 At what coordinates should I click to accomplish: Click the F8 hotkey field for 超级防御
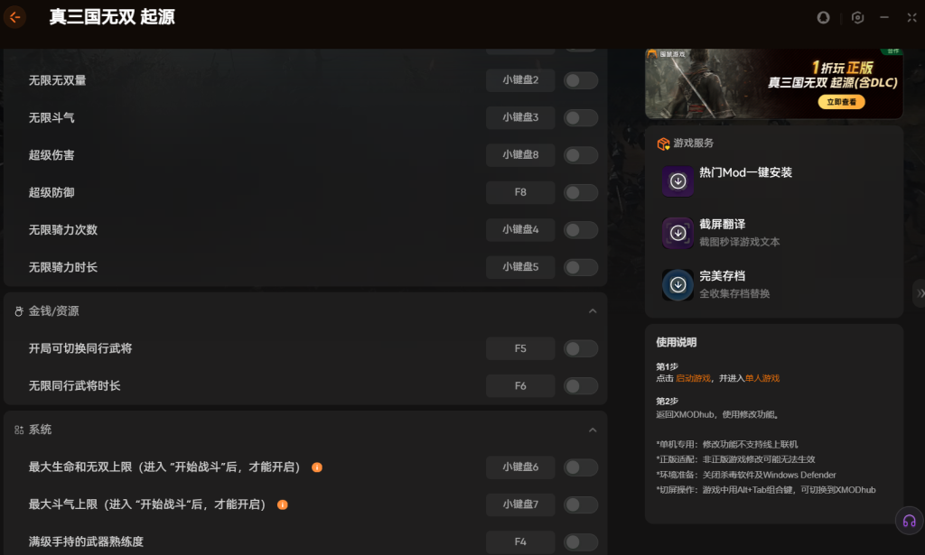[x=520, y=192]
